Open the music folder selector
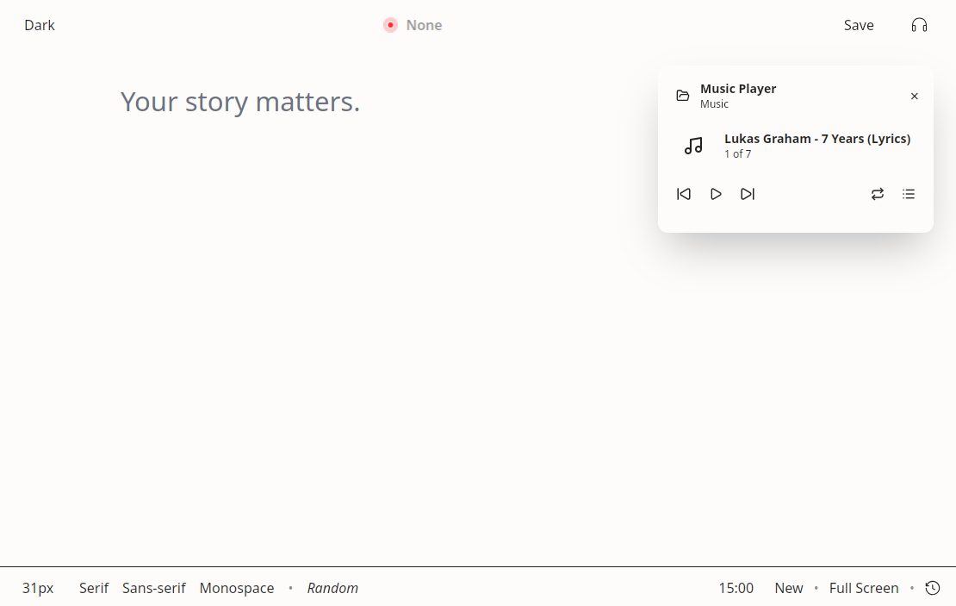The height and width of the screenshot is (606, 956). click(683, 95)
